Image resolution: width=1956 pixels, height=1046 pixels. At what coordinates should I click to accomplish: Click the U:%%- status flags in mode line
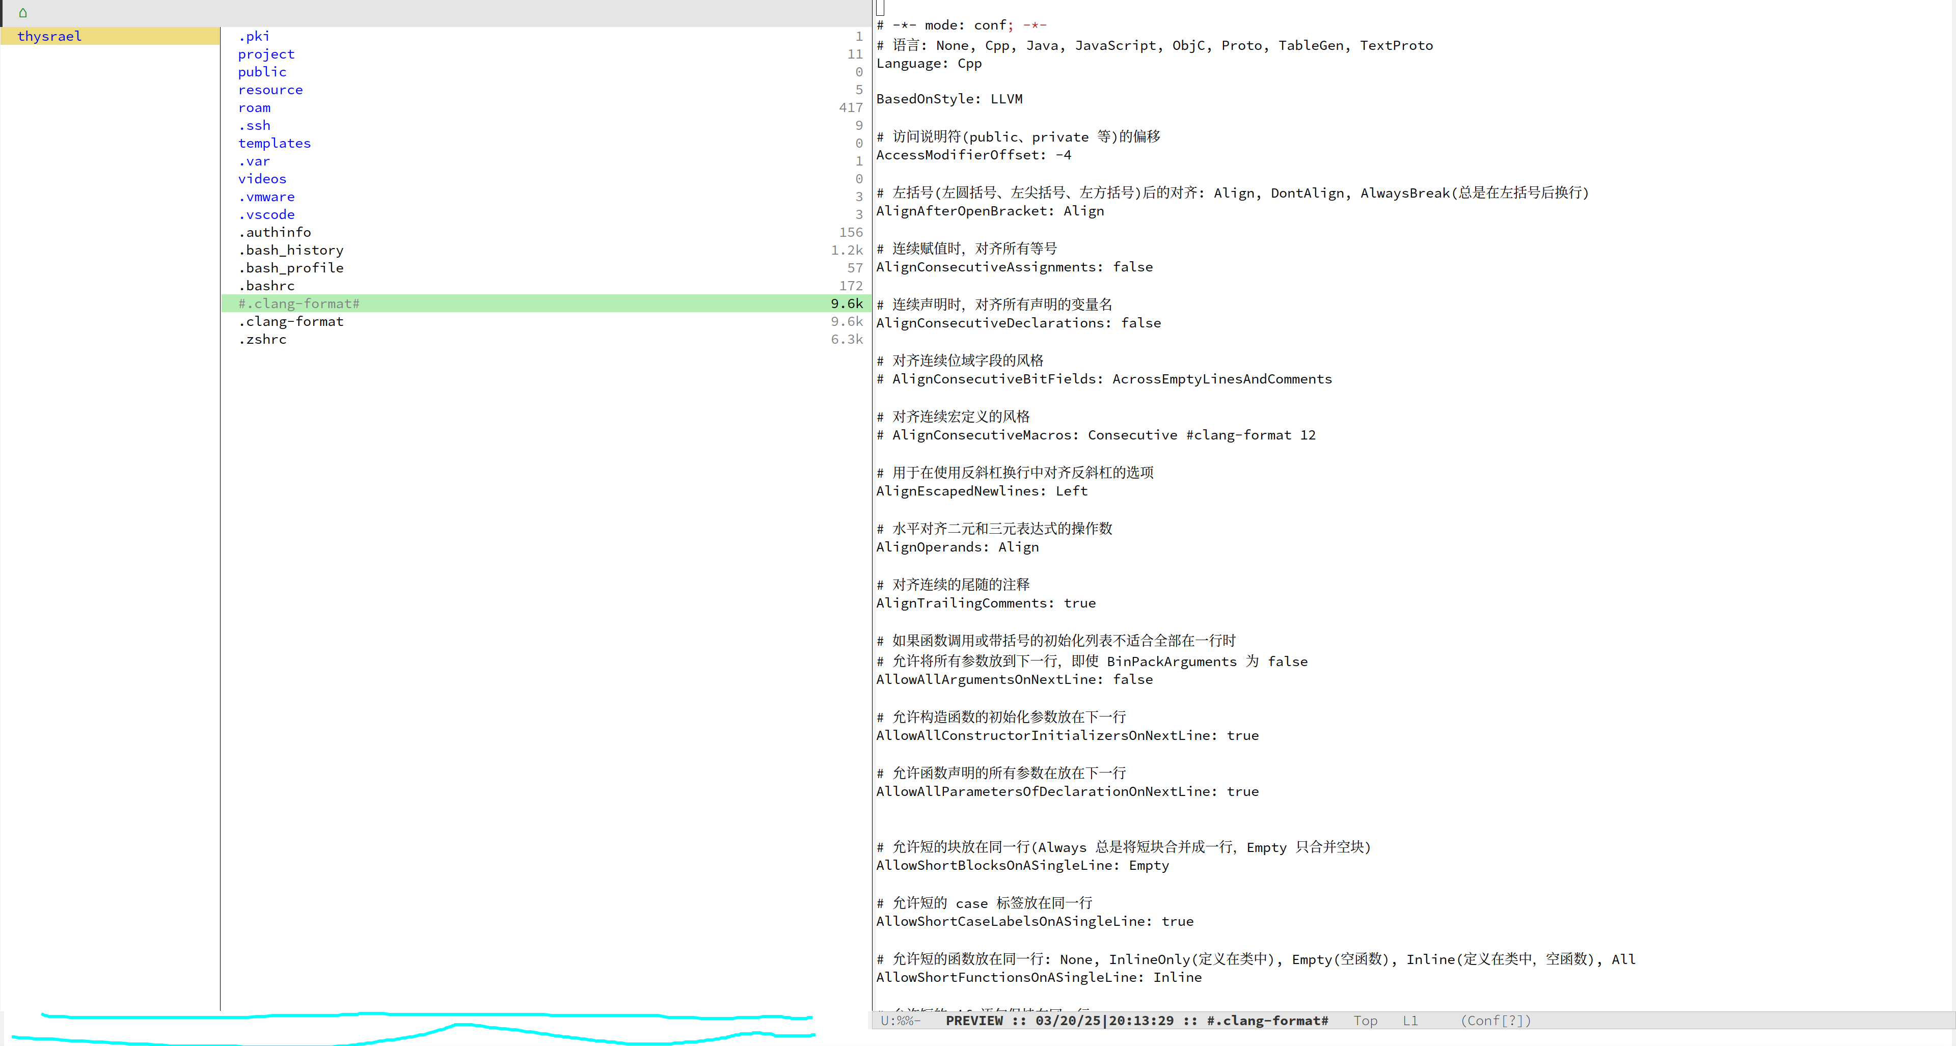tap(900, 1021)
